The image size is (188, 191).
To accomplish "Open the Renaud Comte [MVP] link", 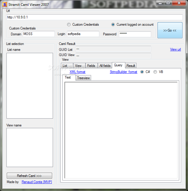I will pyautogui.click(x=37, y=182).
